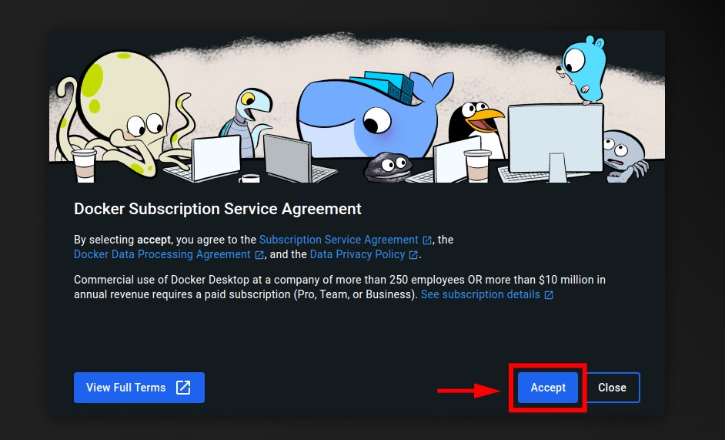Screen dimensions: 725x440
Task: Click external icon after See subscription details
Action: [x=549, y=295]
